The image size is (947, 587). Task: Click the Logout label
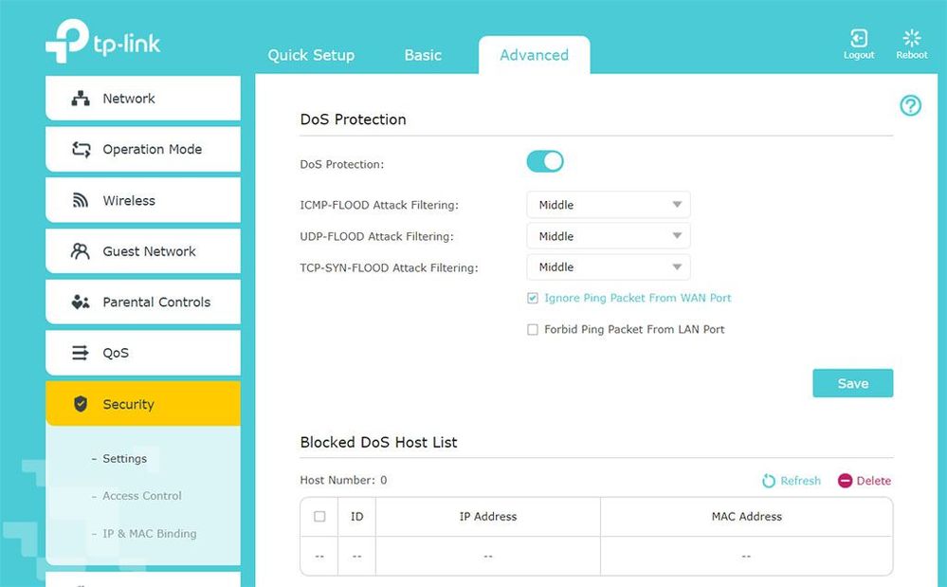859,55
